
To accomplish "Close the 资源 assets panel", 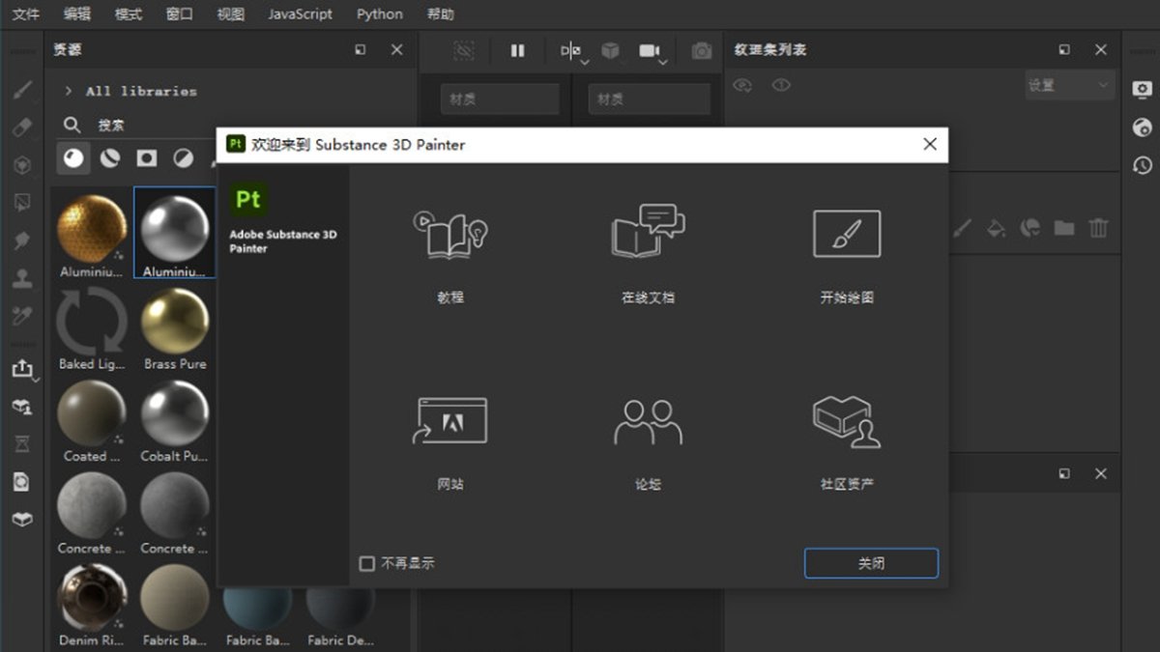I will pyautogui.click(x=396, y=49).
